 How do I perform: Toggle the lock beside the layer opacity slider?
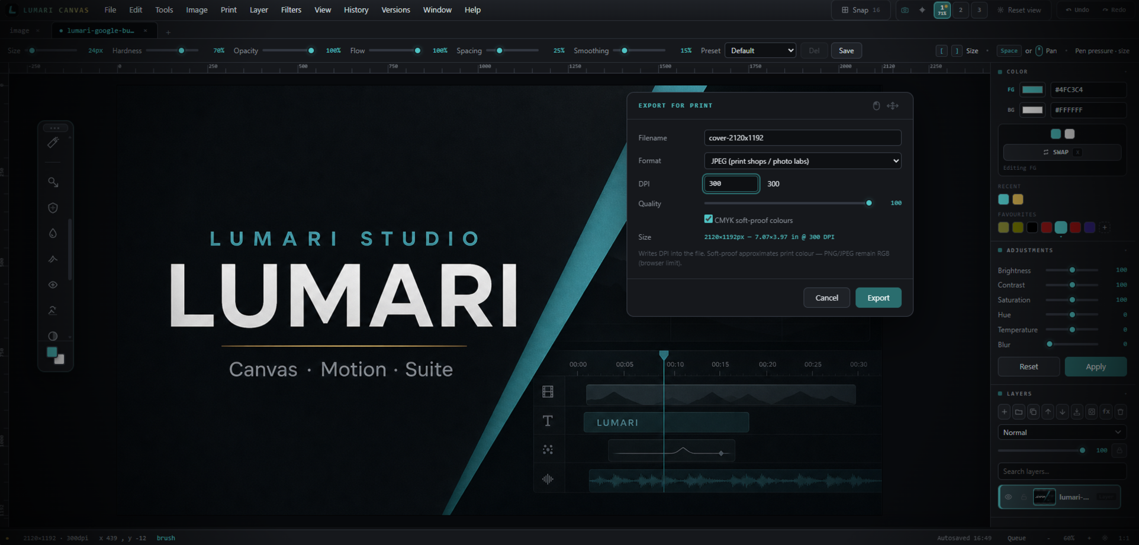1119,450
